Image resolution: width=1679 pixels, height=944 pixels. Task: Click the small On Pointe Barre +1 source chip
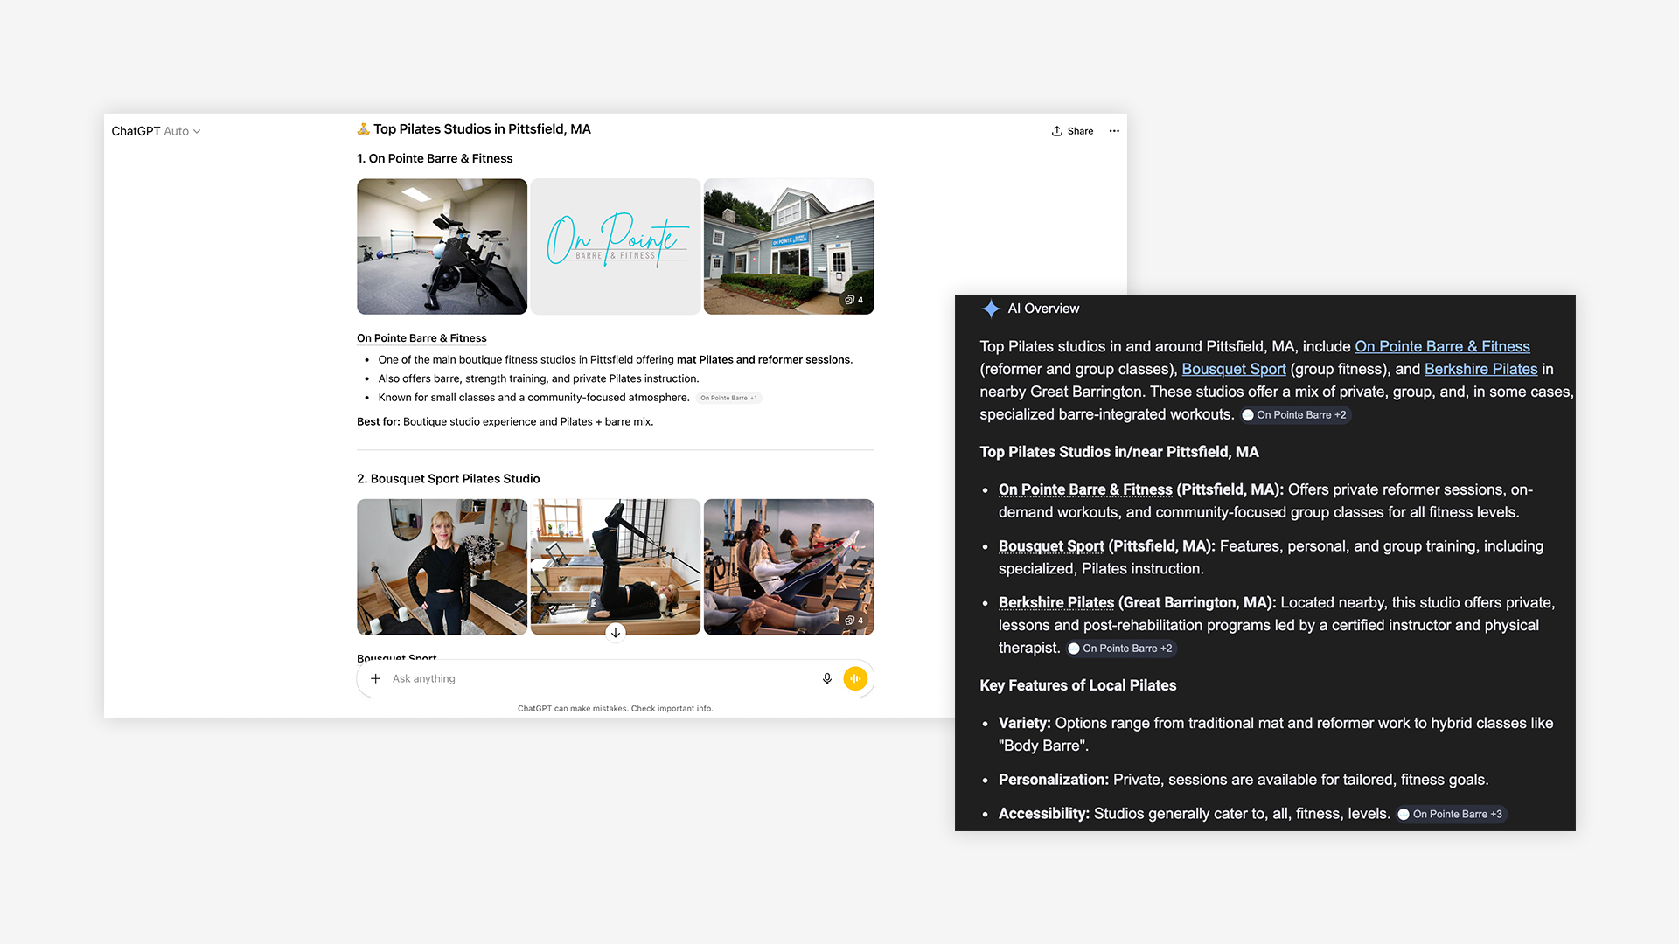(x=729, y=398)
